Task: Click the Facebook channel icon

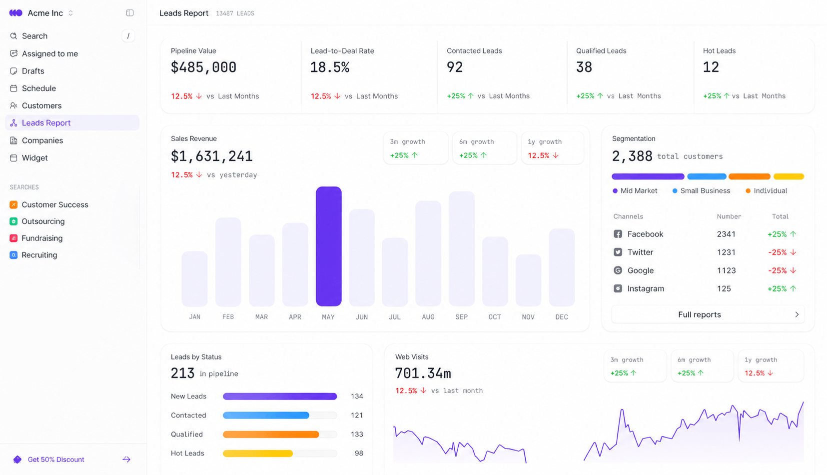Action: pyautogui.click(x=618, y=234)
